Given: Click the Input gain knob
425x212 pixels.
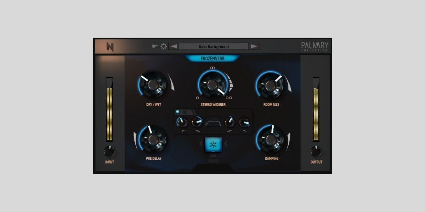Looking at the screenshot, I should 109,152.
